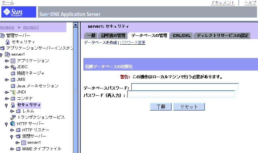Switch to the 証明書の管理 tab
This screenshot has height=153, width=258.
(113, 36)
